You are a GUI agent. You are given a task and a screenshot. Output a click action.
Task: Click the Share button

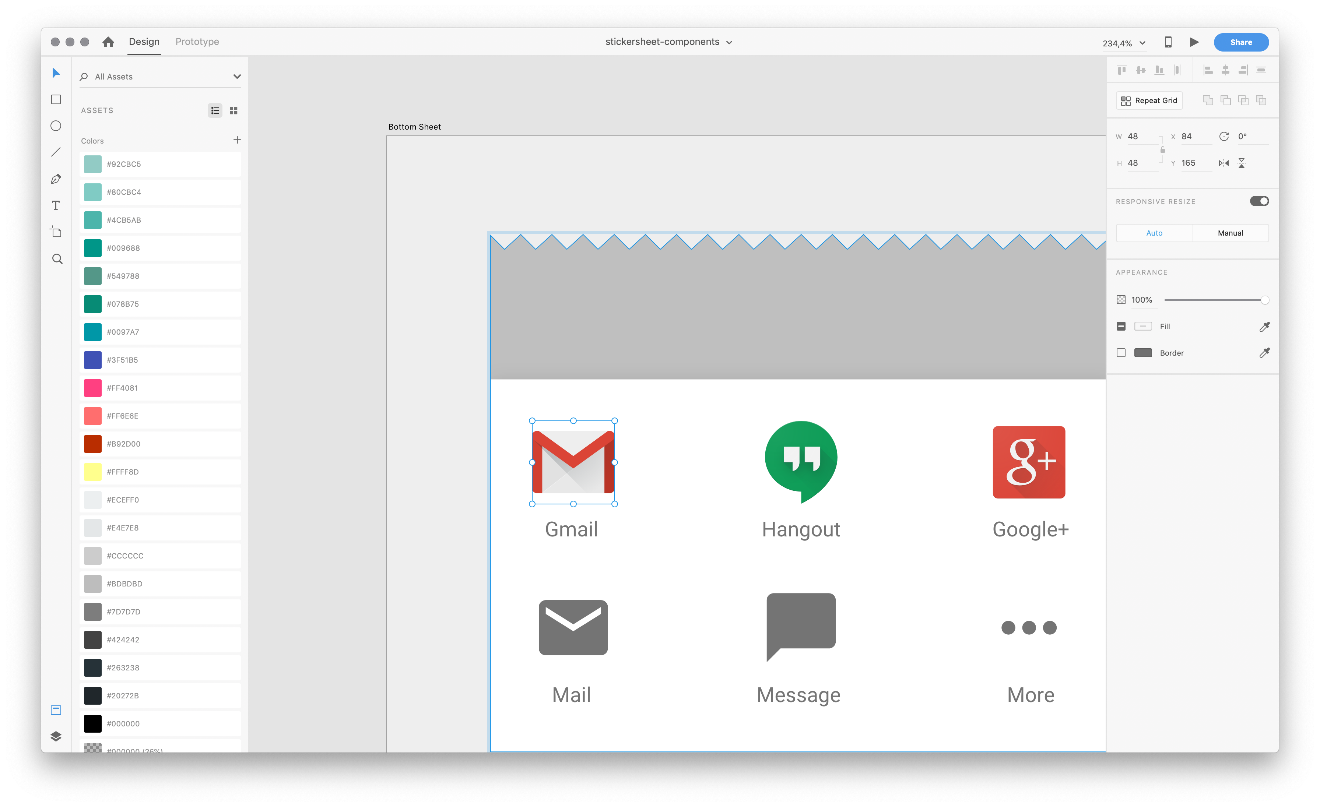tap(1241, 42)
